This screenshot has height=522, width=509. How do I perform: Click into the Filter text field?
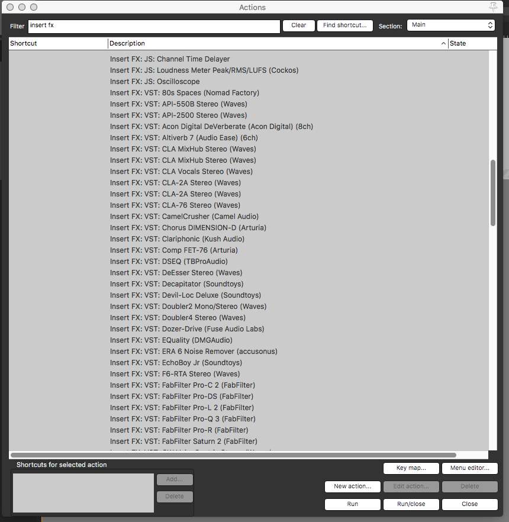(x=154, y=26)
